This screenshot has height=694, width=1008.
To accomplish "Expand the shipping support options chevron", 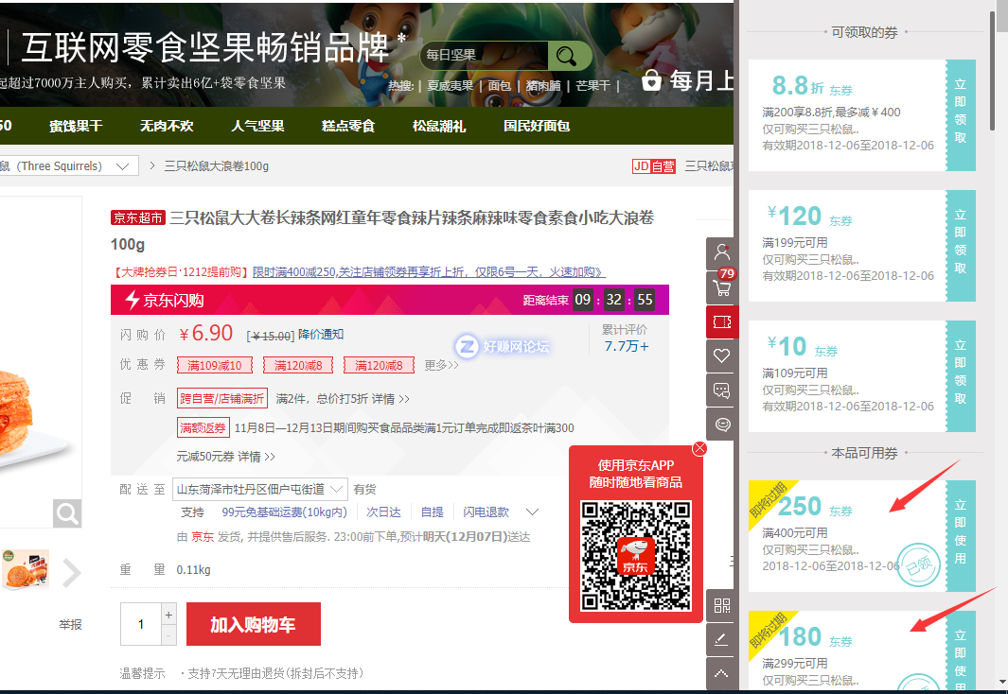I will pyautogui.click(x=532, y=512).
